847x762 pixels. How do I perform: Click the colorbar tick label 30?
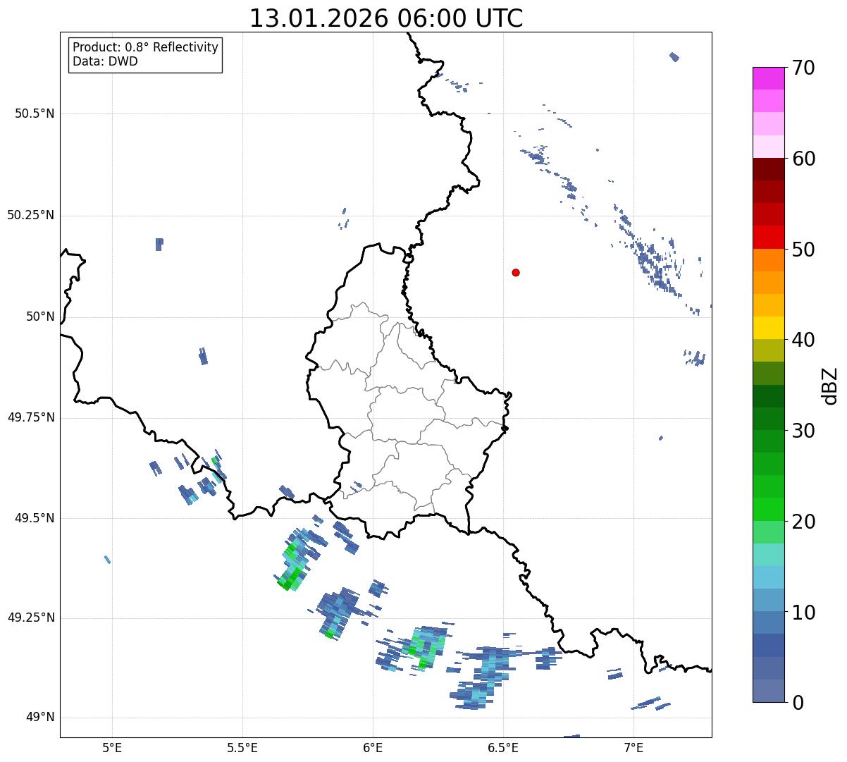tap(803, 431)
